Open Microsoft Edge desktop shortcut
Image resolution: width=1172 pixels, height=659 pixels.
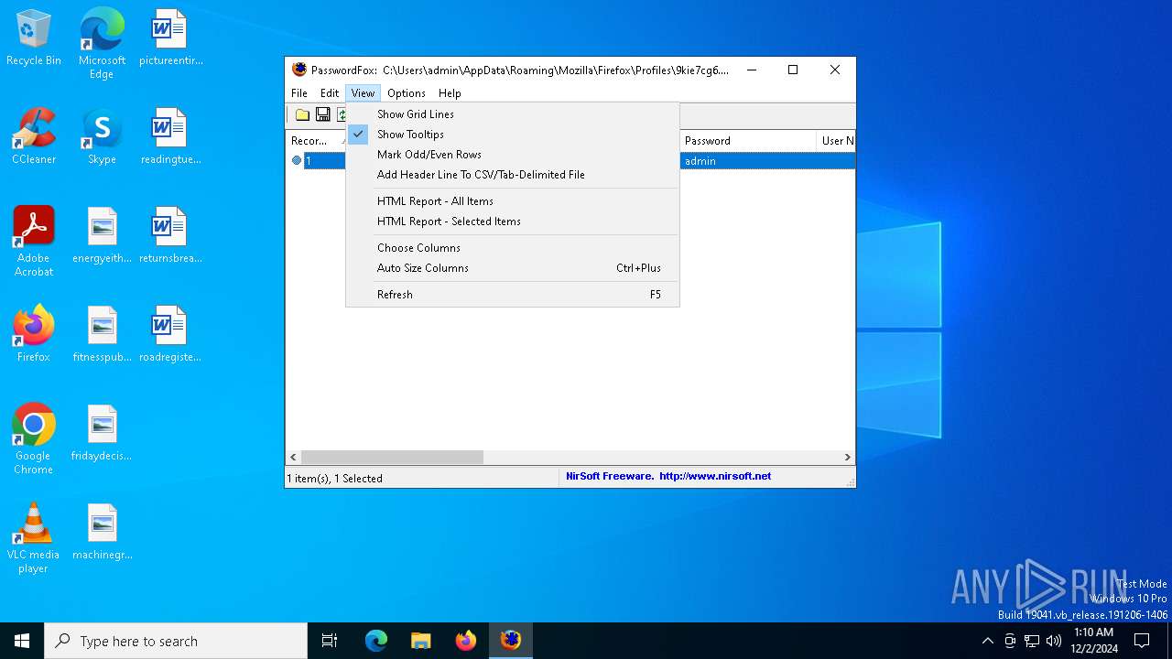pyautogui.click(x=102, y=44)
